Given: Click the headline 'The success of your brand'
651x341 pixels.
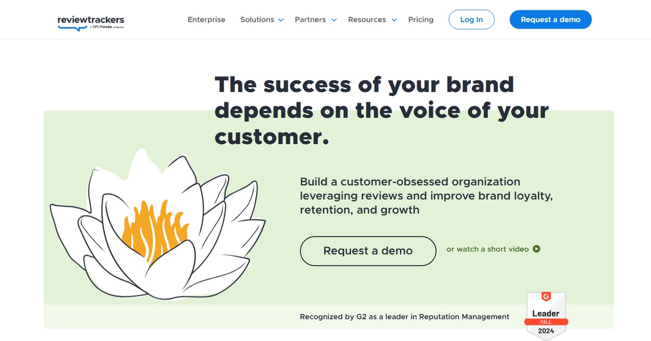Looking at the screenshot, I should point(364,85).
